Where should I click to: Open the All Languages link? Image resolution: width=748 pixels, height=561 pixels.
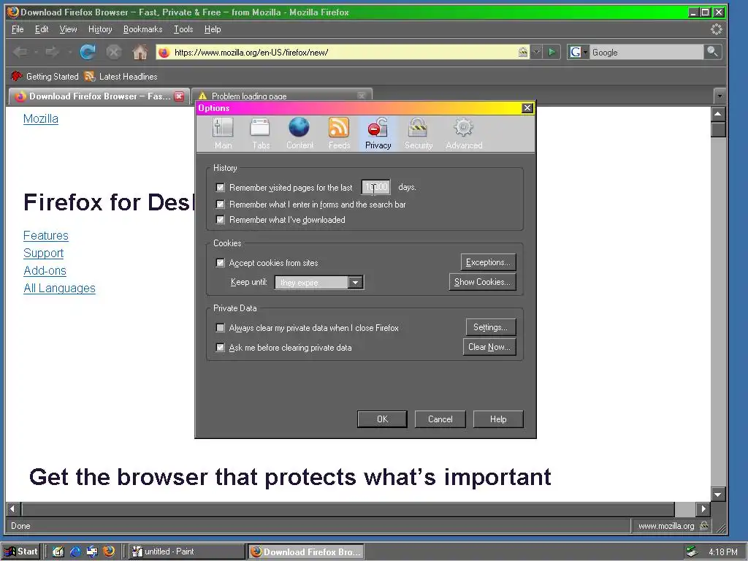coord(59,288)
